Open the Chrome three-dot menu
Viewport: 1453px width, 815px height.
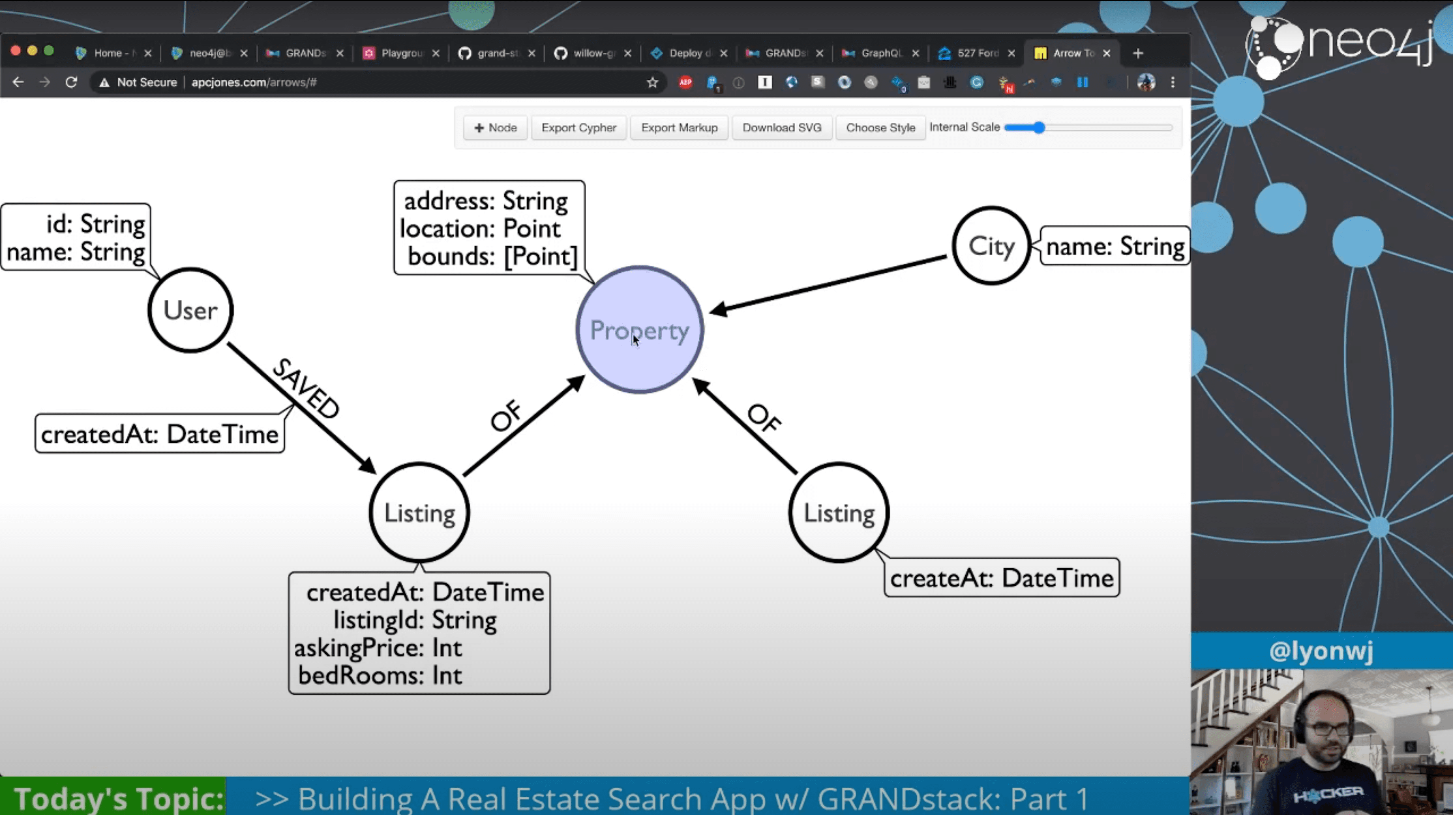click(1173, 82)
